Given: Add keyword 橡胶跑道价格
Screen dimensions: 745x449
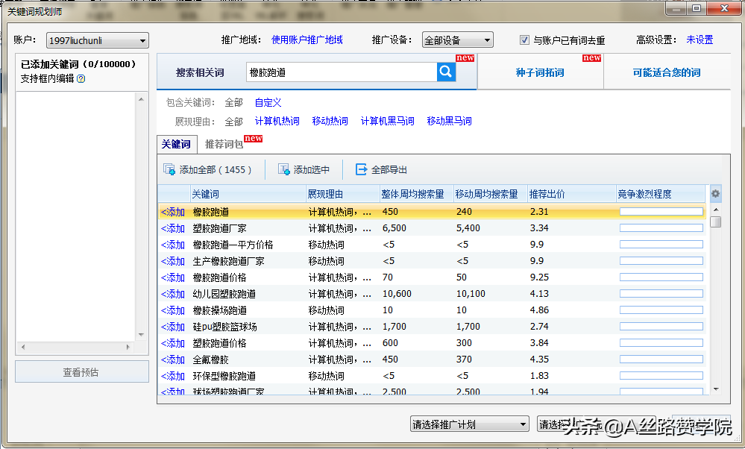Looking at the screenshot, I should pyautogui.click(x=173, y=277).
